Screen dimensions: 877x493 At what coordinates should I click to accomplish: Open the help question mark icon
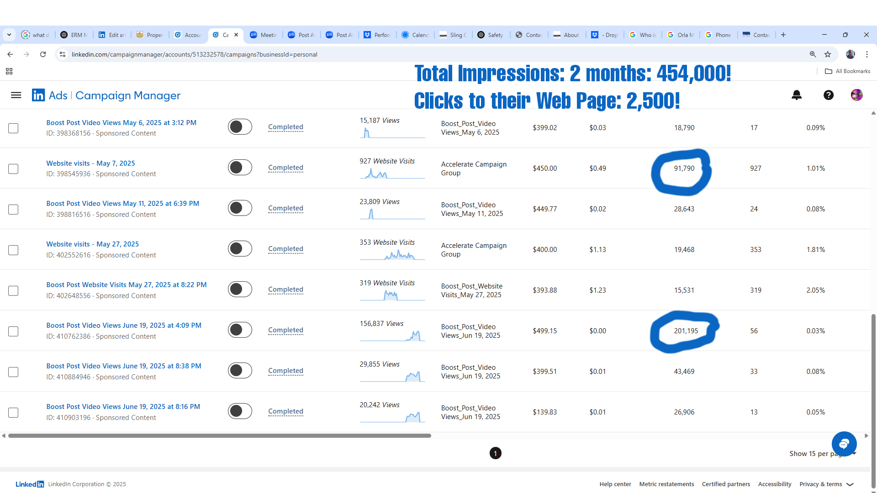pos(829,95)
